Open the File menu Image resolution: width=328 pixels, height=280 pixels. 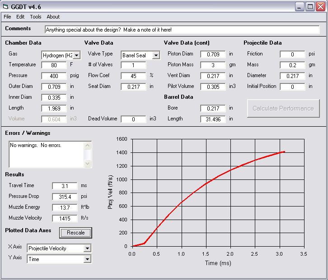tap(7, 17)
